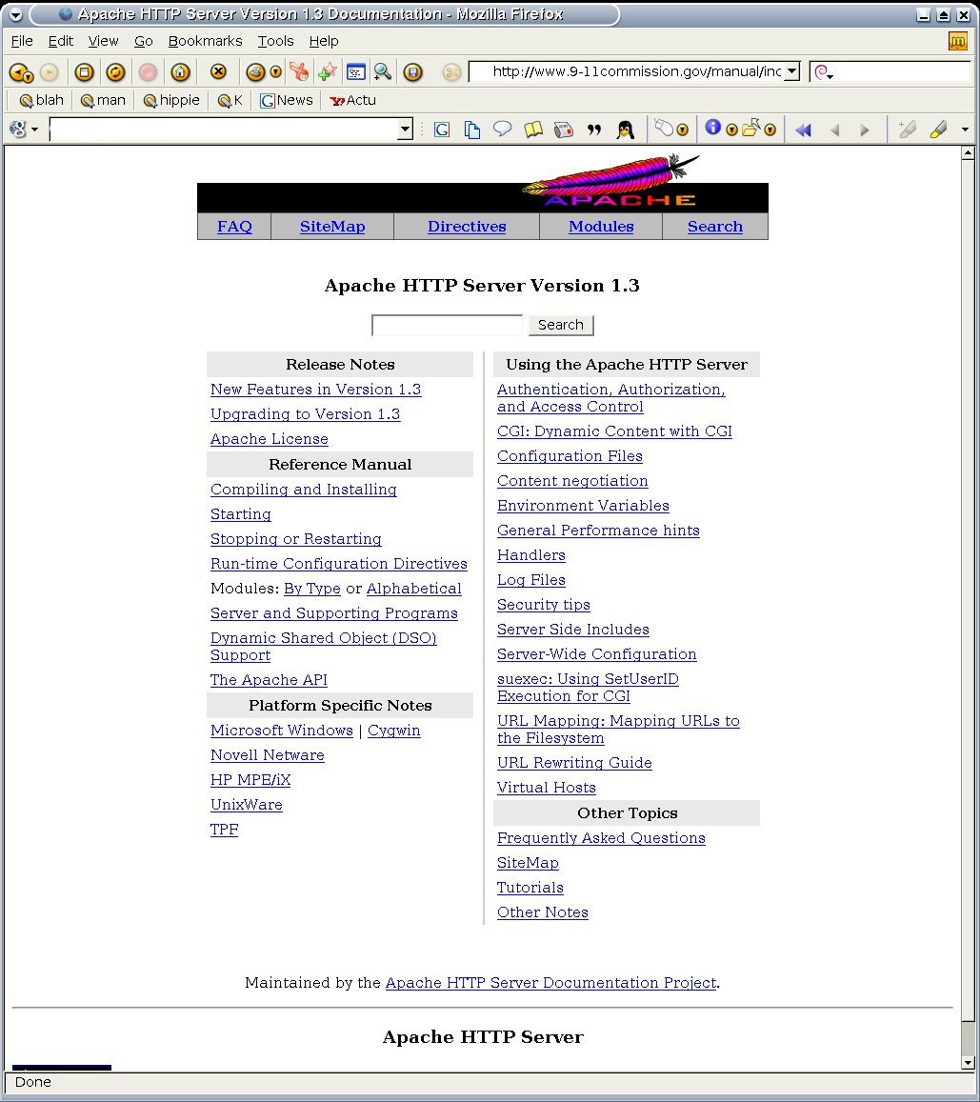Click the Print toolbar icon
The height and width of the screenshot is (1102, 980).
click(255, 71)
